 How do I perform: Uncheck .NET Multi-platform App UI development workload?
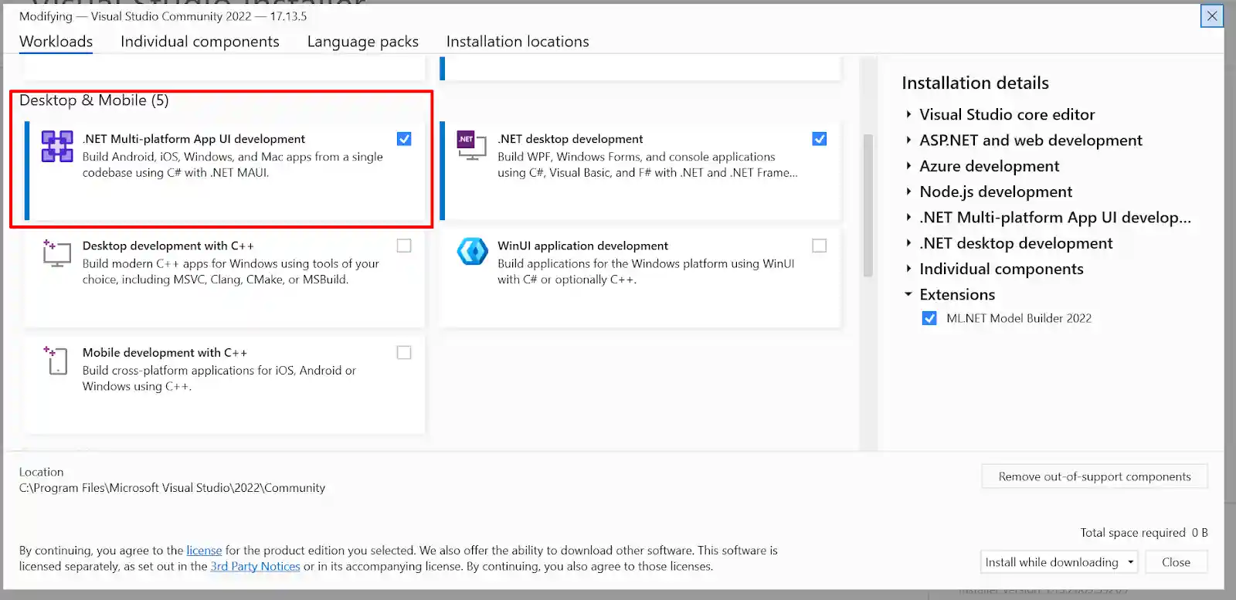pos(404,139)
